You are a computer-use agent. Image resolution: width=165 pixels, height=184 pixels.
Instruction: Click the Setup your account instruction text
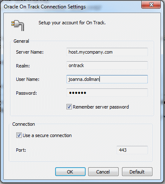72,23
